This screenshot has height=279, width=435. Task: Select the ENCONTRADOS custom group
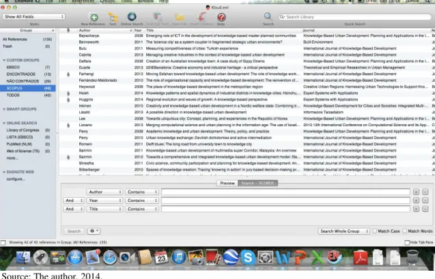point(27,74)
